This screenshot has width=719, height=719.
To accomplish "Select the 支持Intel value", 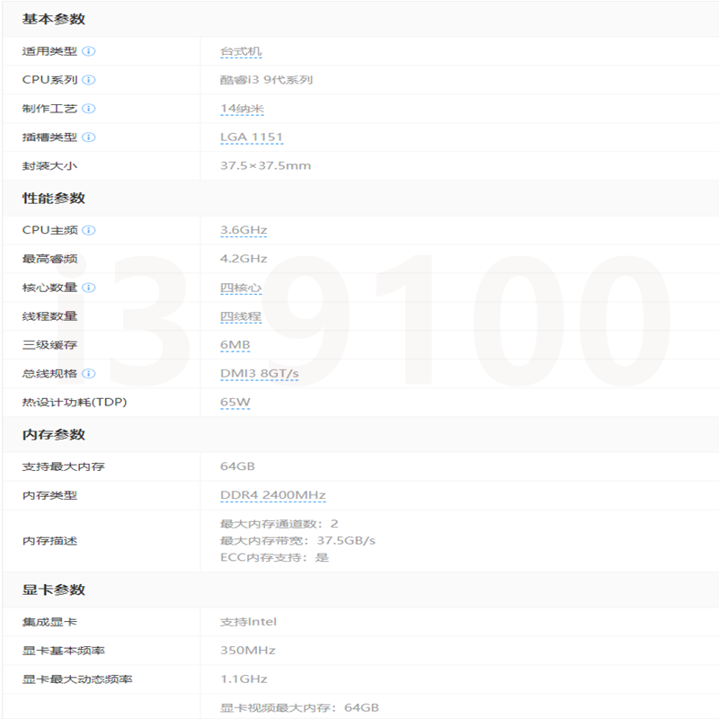I will pos(249,622).
